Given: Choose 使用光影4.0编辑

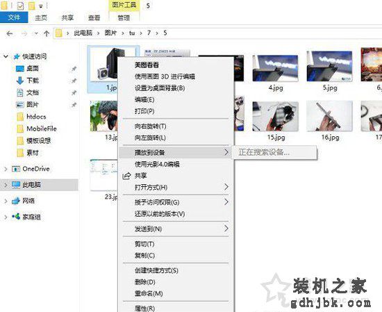Looking at the screenshot, I should [x=157, y=164].
